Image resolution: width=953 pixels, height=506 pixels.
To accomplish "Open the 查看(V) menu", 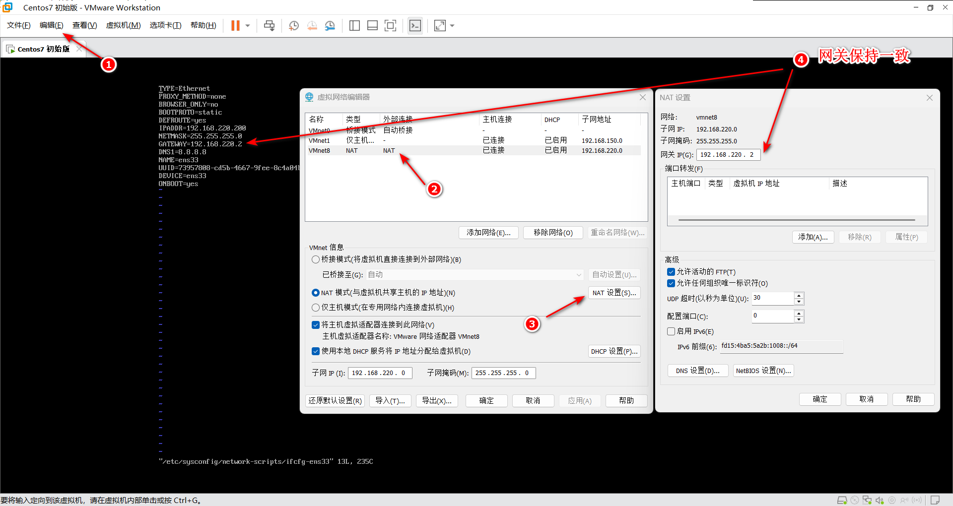I will [x=85, y=25].
